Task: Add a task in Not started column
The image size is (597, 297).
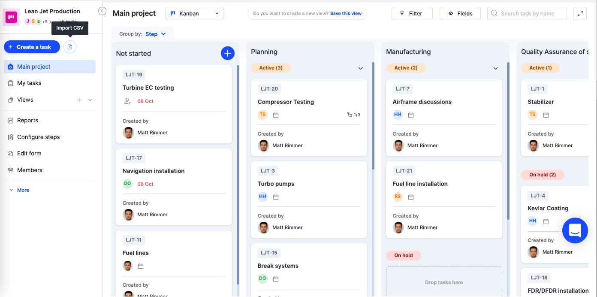Action: (x=227, y=53)
